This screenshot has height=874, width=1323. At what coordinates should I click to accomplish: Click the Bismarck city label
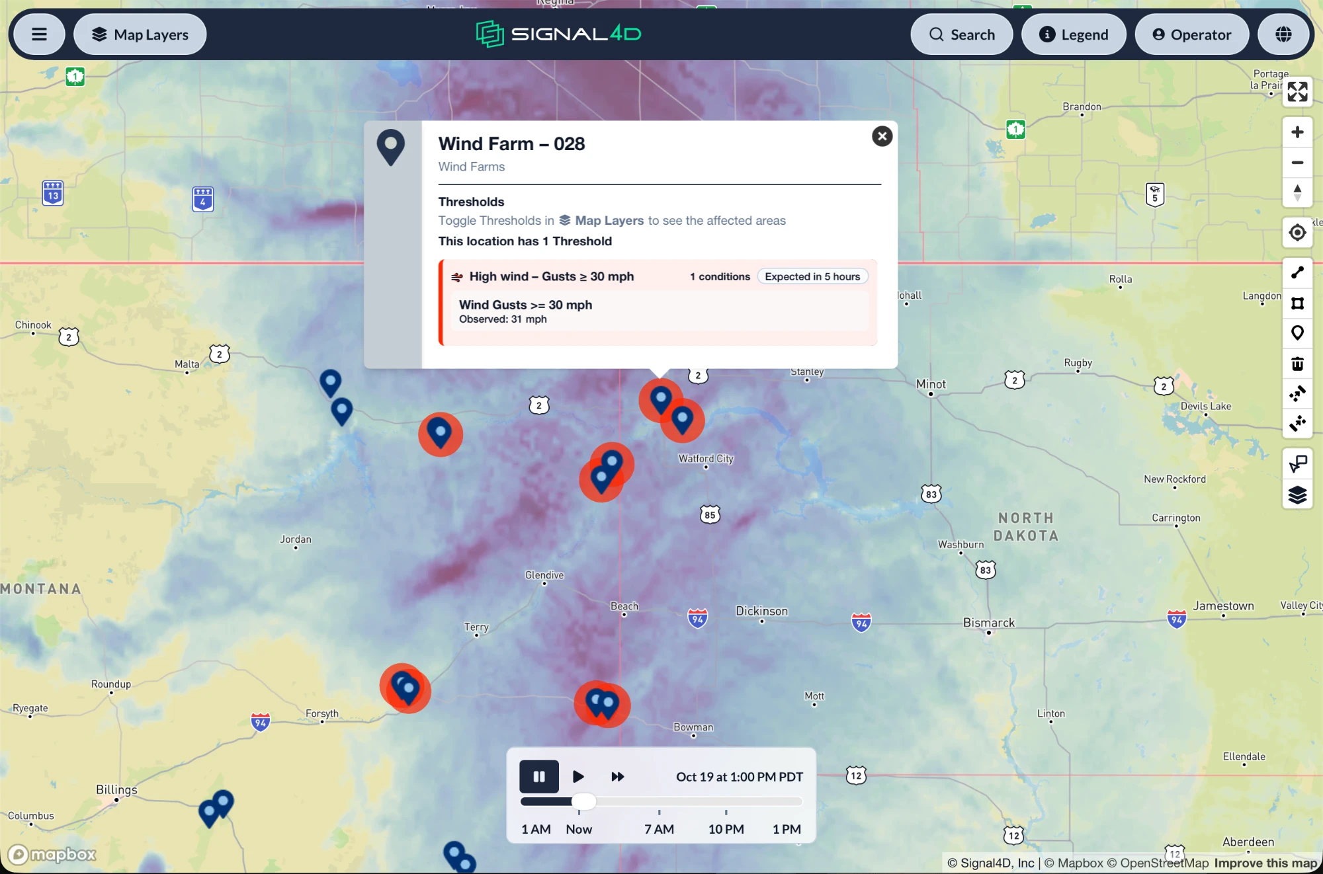coord(988,623)
